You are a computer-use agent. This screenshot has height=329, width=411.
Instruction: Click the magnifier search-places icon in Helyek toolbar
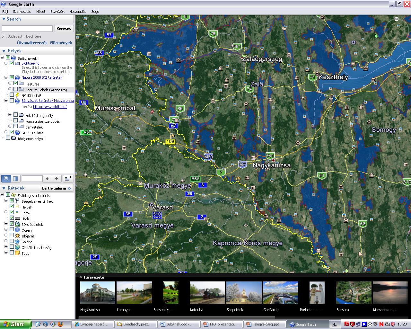(x=6, y=179)
